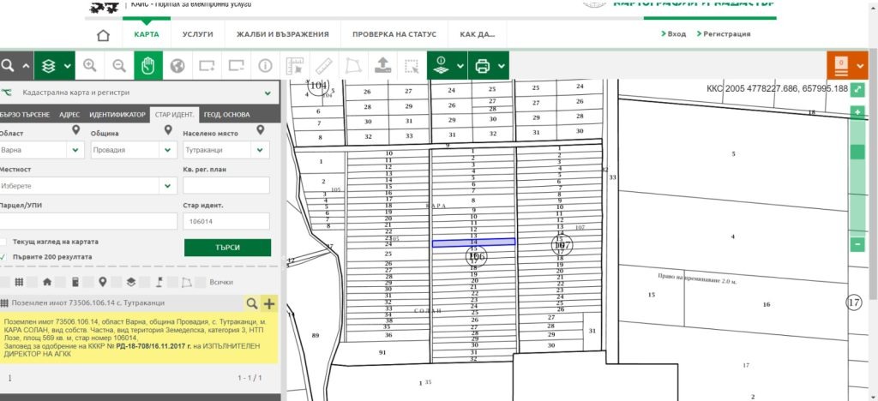Open the home icon in navigation bar

pos(104,35)
